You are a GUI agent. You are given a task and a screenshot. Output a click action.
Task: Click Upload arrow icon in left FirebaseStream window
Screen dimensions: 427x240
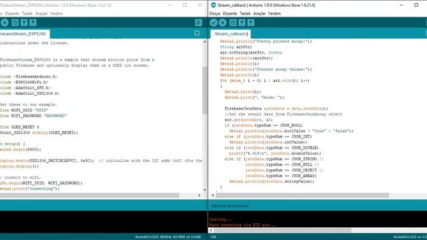pos(5,23)
